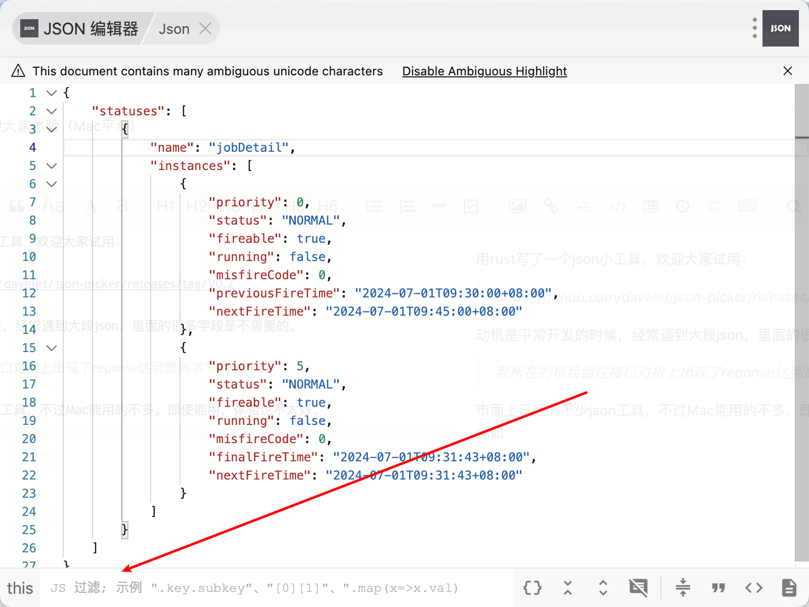Click the "NORMAL" value on line 8
Image resolution: width=809 pixels, height=607 pixels.
(311, 221)
